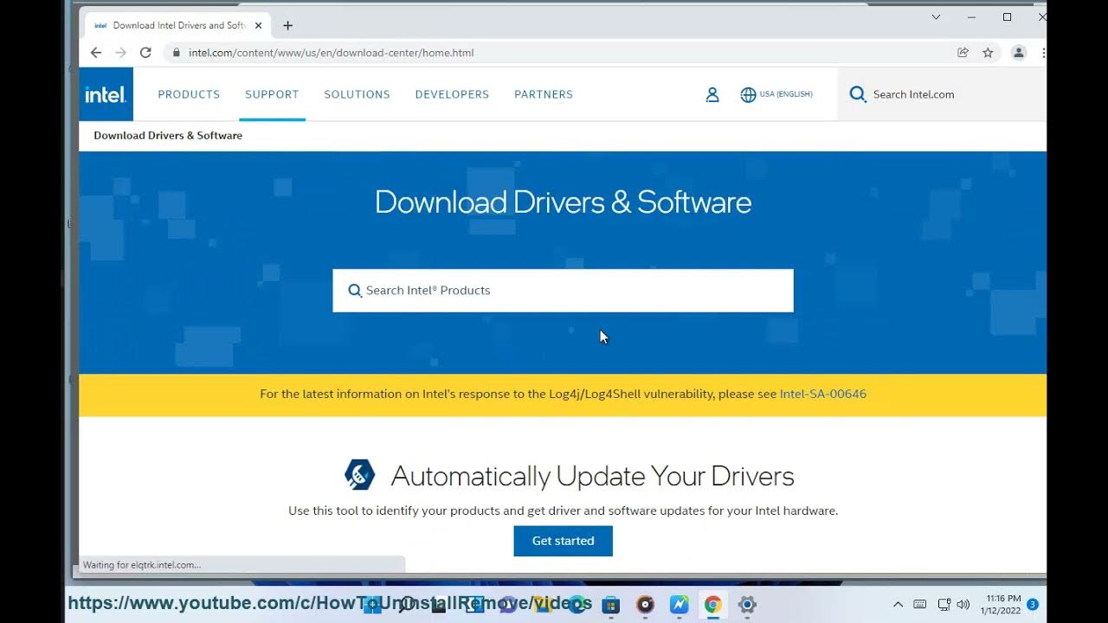This screenshot has height=623, width=1108.
Task: Select the Download Intel Drivers browser tab
Action: pos(177,25)
